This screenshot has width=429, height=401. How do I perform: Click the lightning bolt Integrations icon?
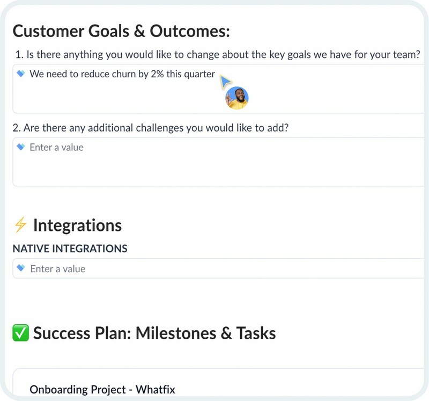[20, 224]
